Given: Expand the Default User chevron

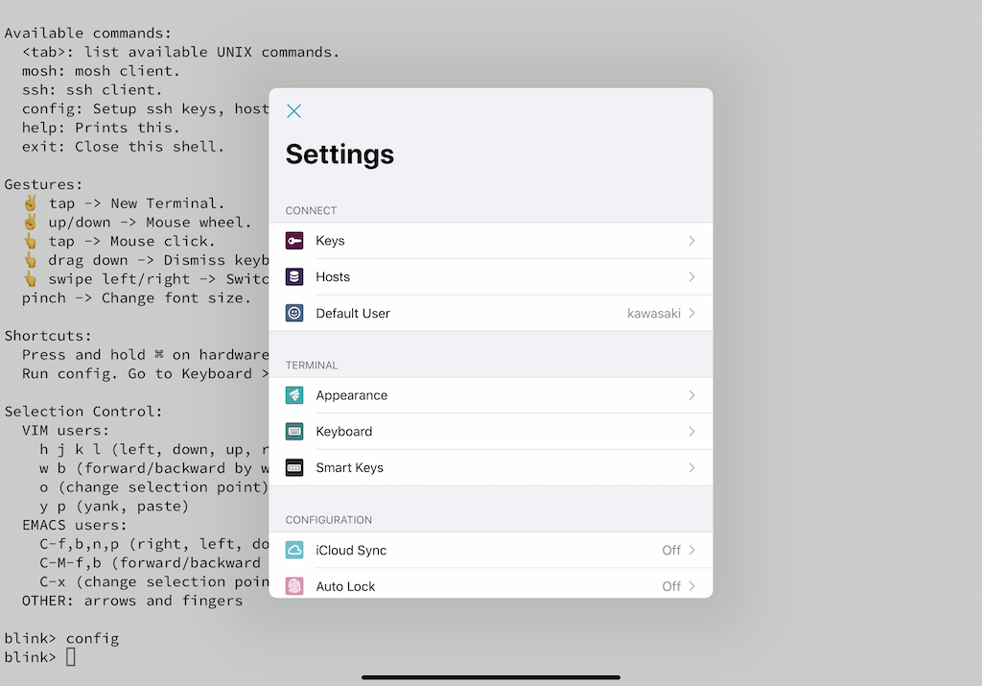Looking at the screenshot, I should (x=692, y=313).
